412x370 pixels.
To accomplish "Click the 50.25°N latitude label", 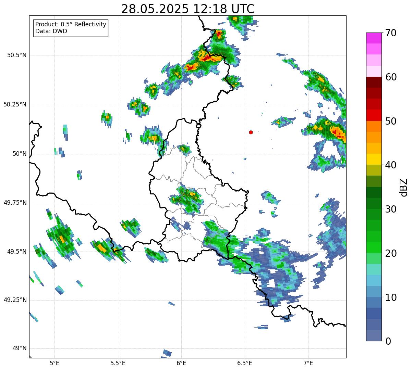I will (15, 104).
